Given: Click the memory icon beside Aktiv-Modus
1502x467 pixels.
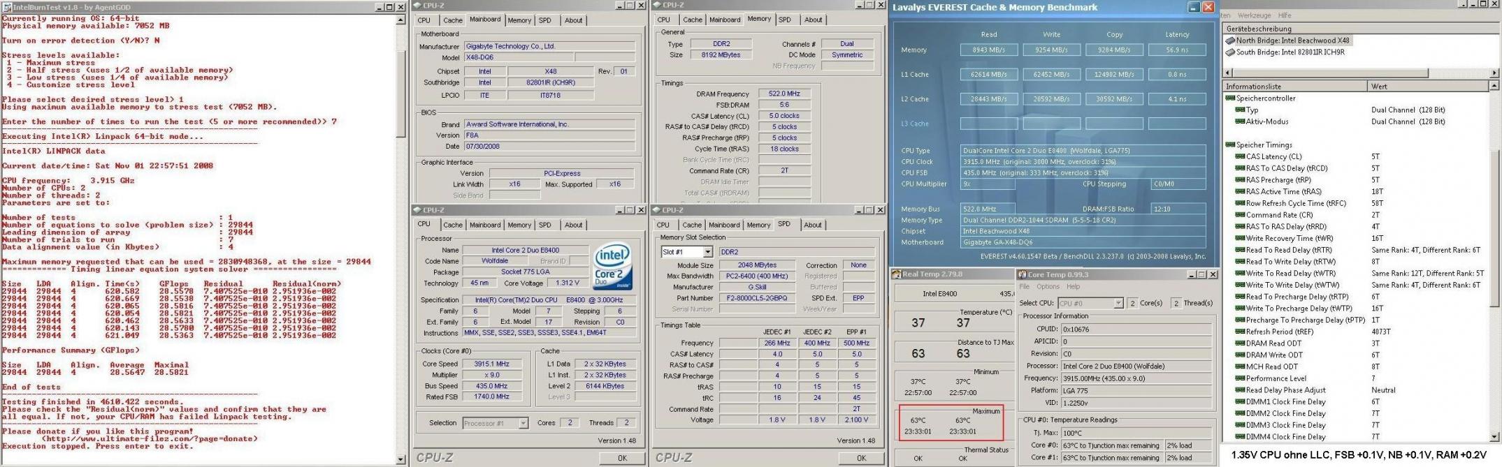Looking at the screenshot, I should 1240,121.
